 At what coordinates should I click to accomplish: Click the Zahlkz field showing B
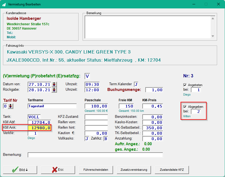(x=106, y=139)
